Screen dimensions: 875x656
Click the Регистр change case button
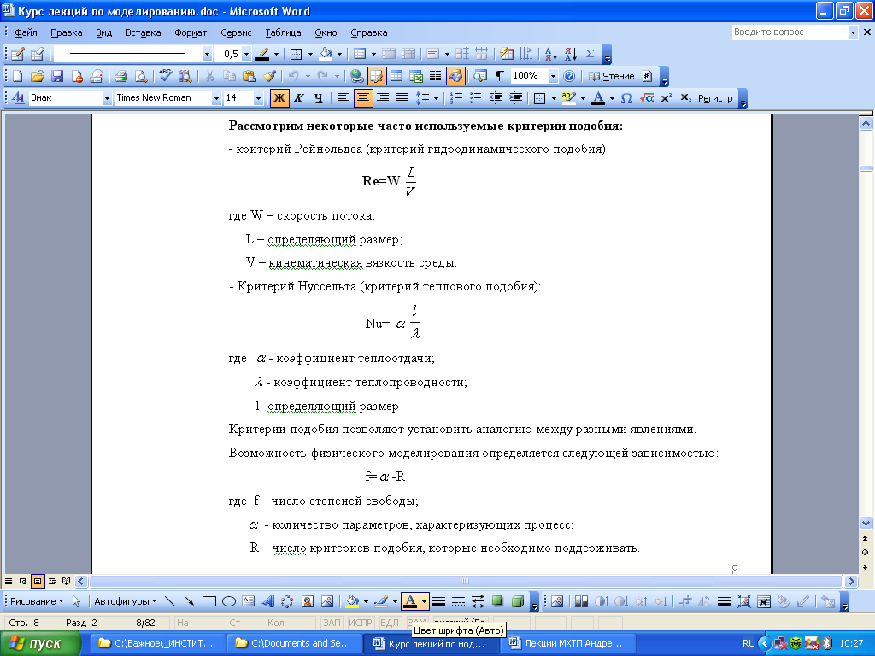(715, 98)
